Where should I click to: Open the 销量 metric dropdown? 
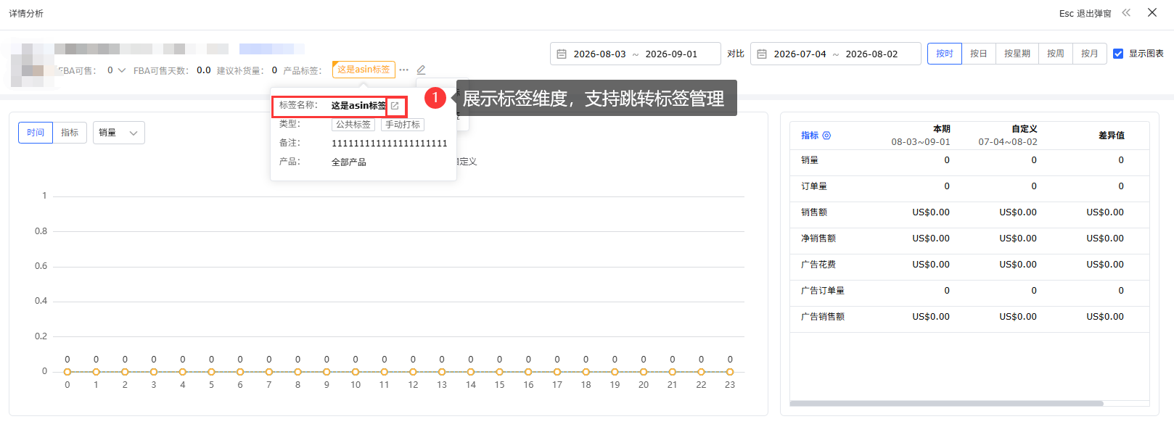[119, 133]
